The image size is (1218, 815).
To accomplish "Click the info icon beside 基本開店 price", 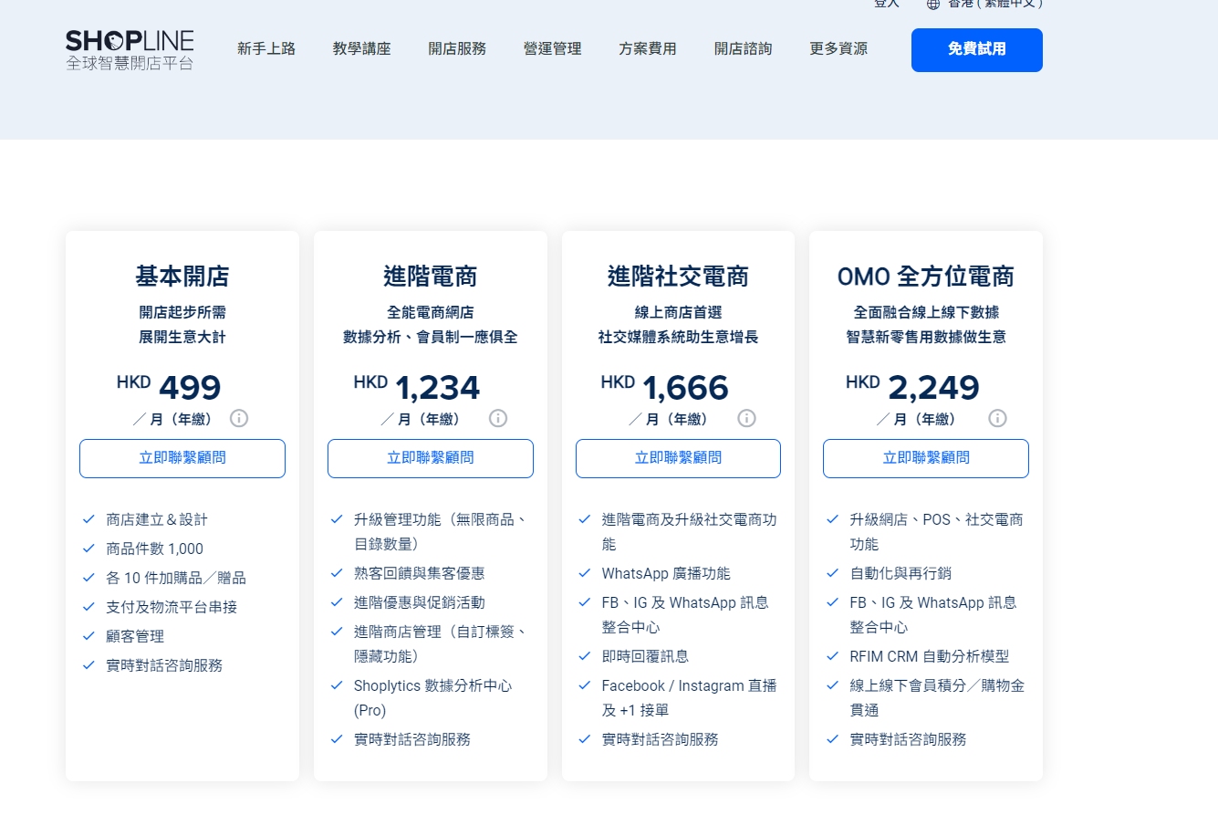I will 239,419.
